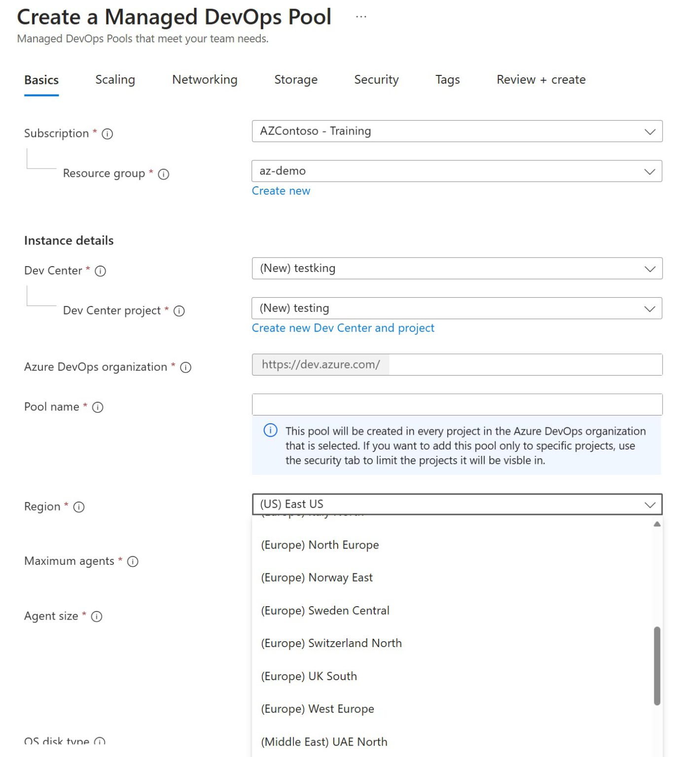Open the Subscription info tooltip

click(x=108, y=134)
